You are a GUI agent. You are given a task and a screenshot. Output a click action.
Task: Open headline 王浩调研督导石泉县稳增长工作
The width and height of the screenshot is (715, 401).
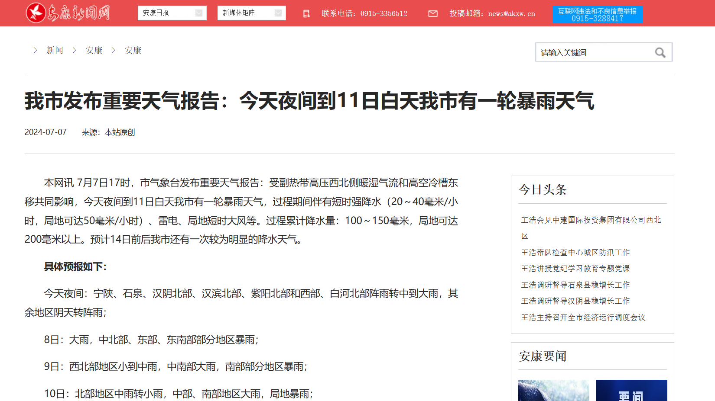coord(575,285)
